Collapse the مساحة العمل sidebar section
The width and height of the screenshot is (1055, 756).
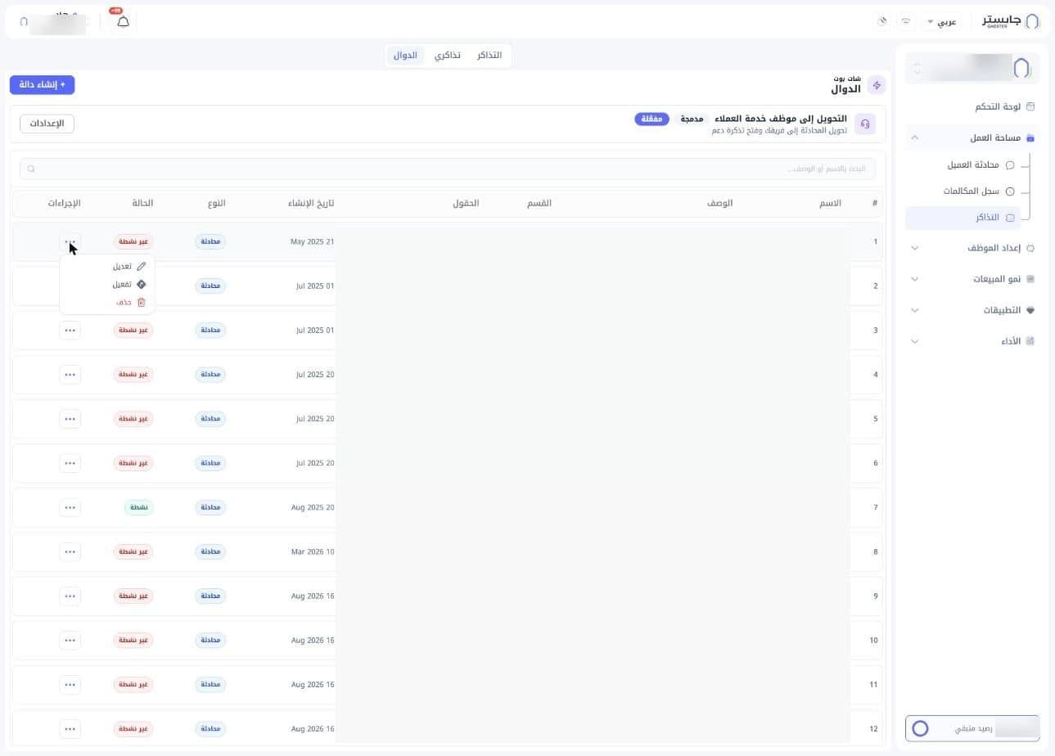pos(915,137)
